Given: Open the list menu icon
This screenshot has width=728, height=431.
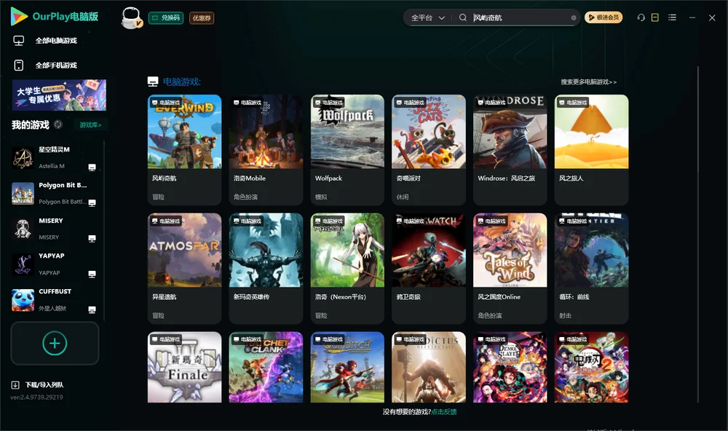Looking at the screenshot, I should pyautogui.click(x=672, y=17).
